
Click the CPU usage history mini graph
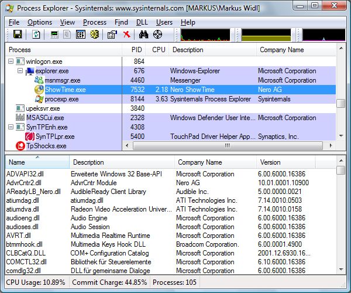tap(205, 35)
